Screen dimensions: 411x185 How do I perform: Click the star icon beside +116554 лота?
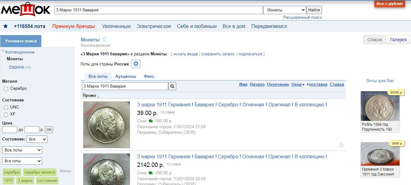[x=6, y=26]
